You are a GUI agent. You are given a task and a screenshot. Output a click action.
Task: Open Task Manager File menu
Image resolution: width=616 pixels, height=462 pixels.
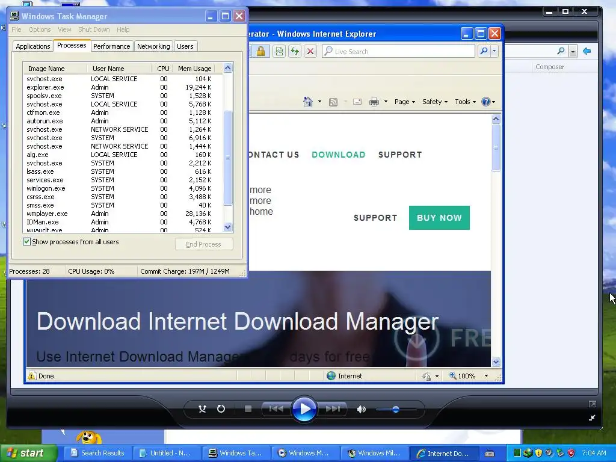pyautogui.click(x=16, y=29)
